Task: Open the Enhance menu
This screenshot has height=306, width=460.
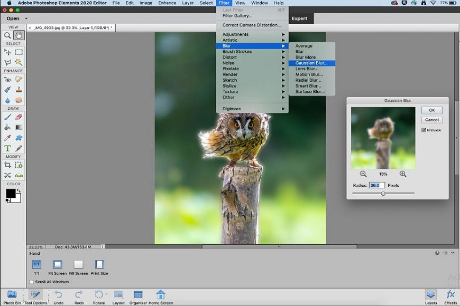Action: pos(167,3)
